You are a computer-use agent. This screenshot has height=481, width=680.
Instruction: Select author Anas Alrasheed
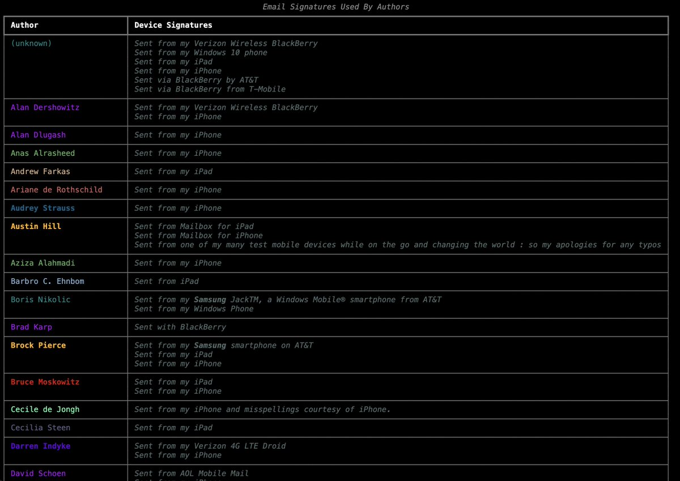point(42,153)
